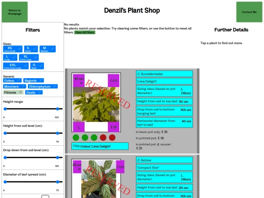This screenshot has width=264, height=198.
Task: Click the 35 cm diameter tag
Action: point(77,167)
